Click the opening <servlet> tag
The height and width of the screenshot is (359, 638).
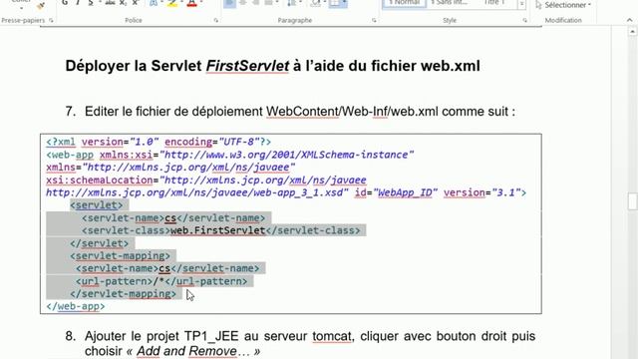point(97,205)
